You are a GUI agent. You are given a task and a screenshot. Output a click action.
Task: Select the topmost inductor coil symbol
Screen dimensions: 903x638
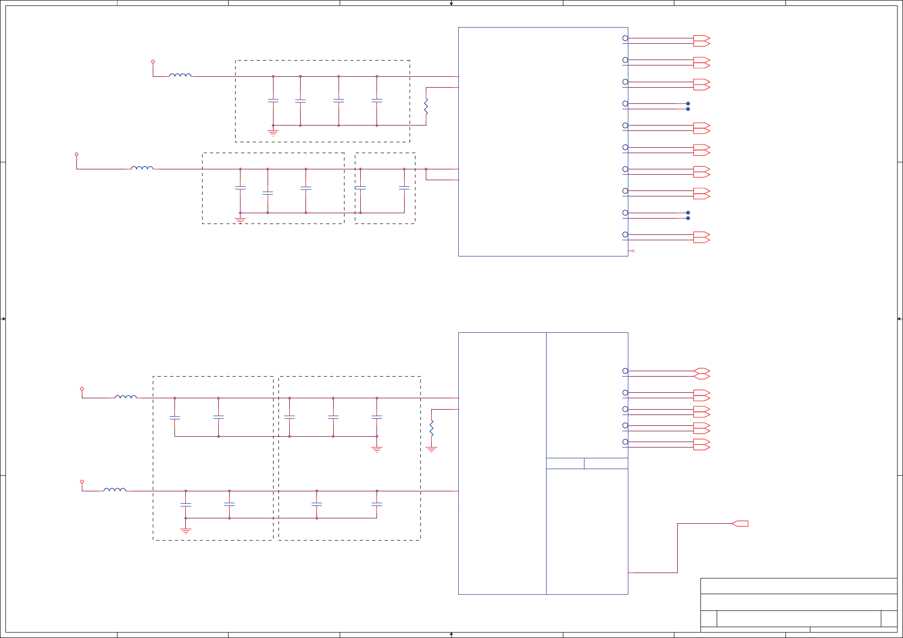tap(180, 75)
